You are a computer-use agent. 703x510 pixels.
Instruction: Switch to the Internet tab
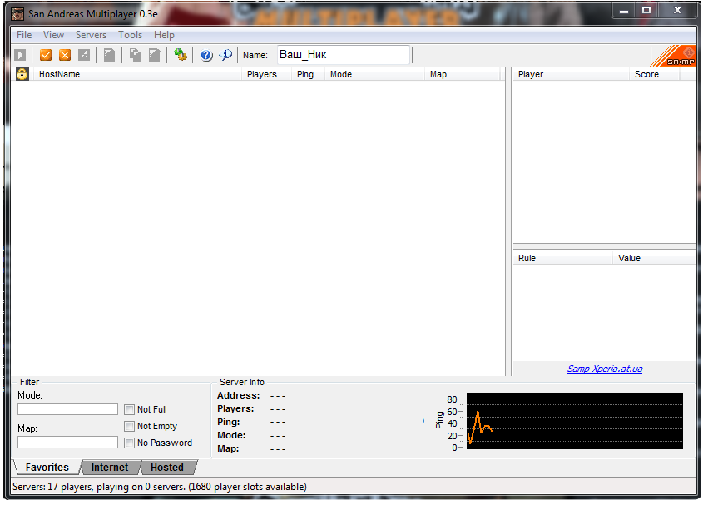[x=110, y=468]
